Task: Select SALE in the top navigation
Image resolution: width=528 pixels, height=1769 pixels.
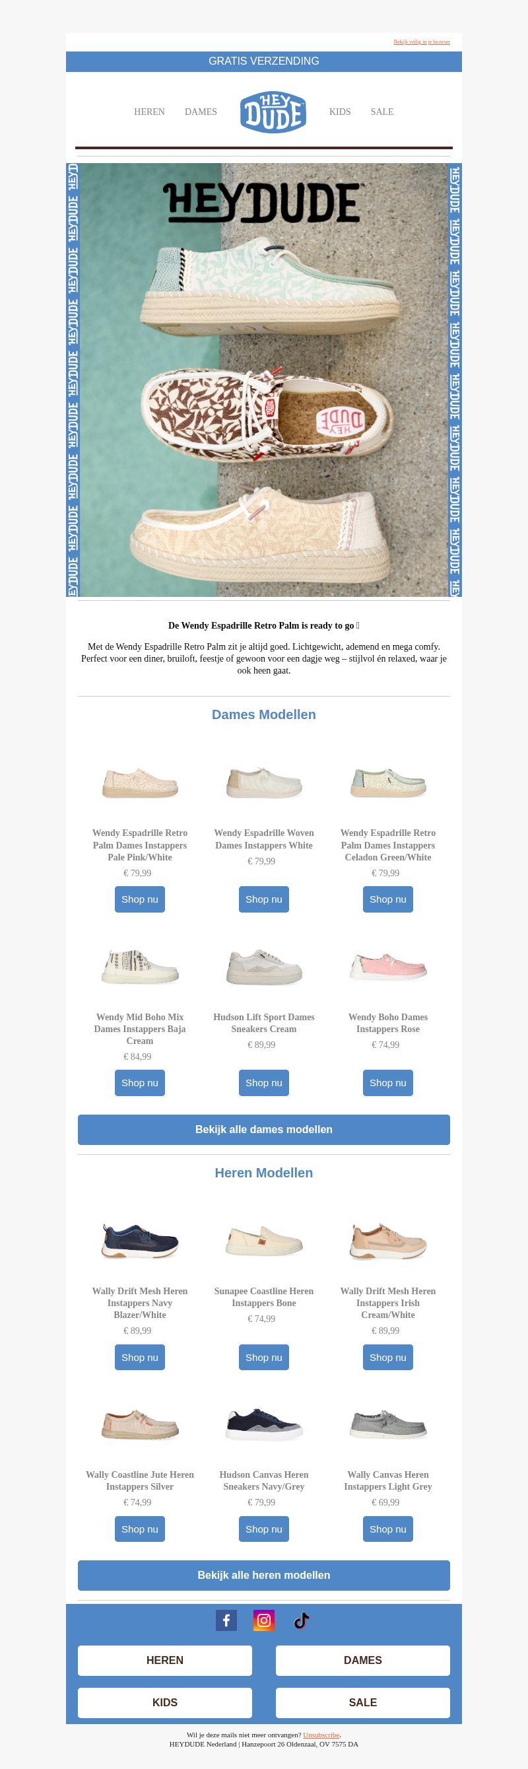Action: [x=381, y=112]
